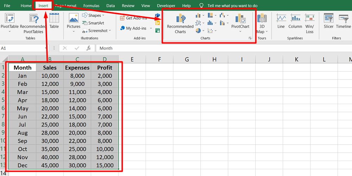Select column header G
The height and width of the screenshot is (176, 352).
tap(187, 59)
